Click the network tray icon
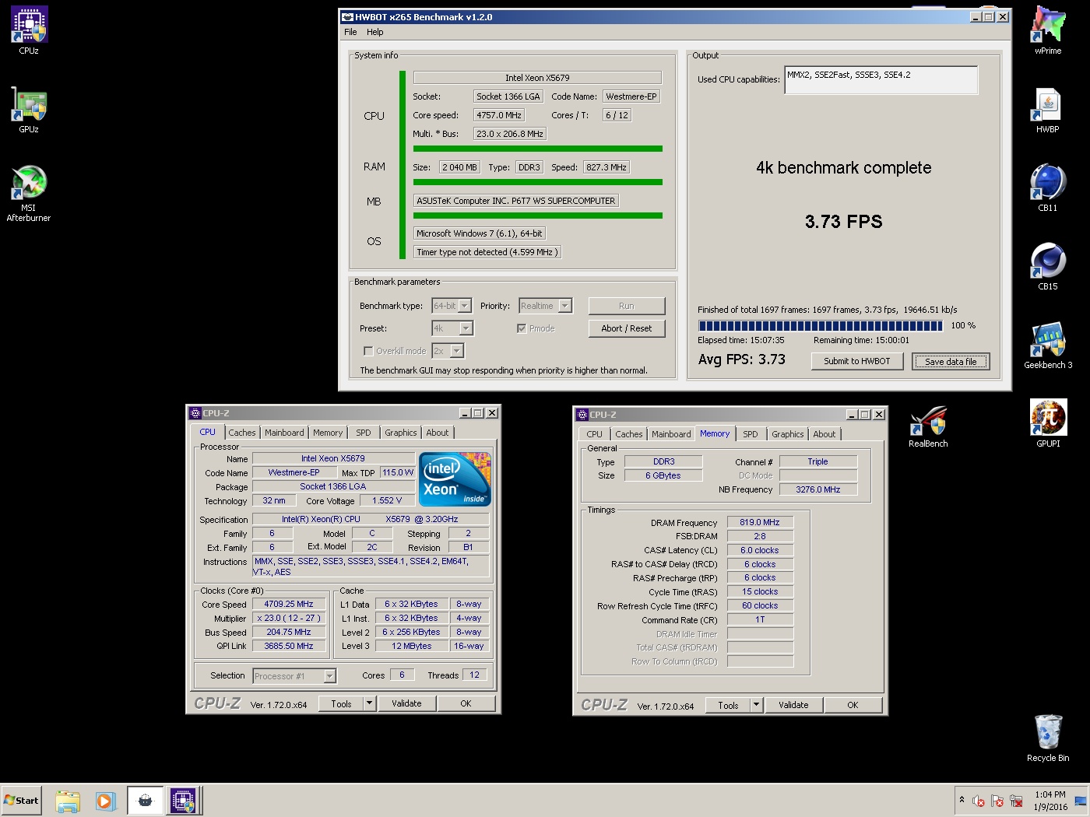 (1016, 801)
